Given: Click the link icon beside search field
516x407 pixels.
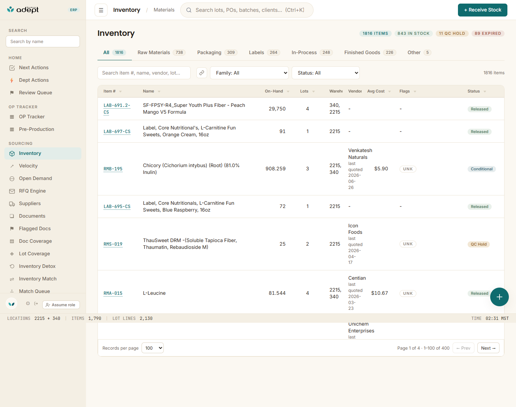Looking at the screenshot, I should [202, 73].
